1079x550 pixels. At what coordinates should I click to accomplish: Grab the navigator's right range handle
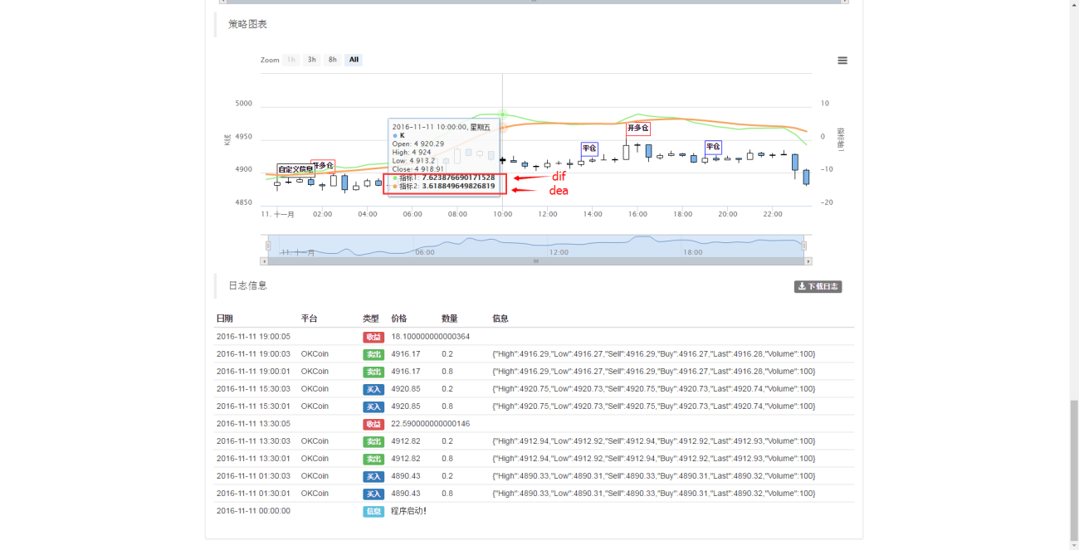coord(803,246)
